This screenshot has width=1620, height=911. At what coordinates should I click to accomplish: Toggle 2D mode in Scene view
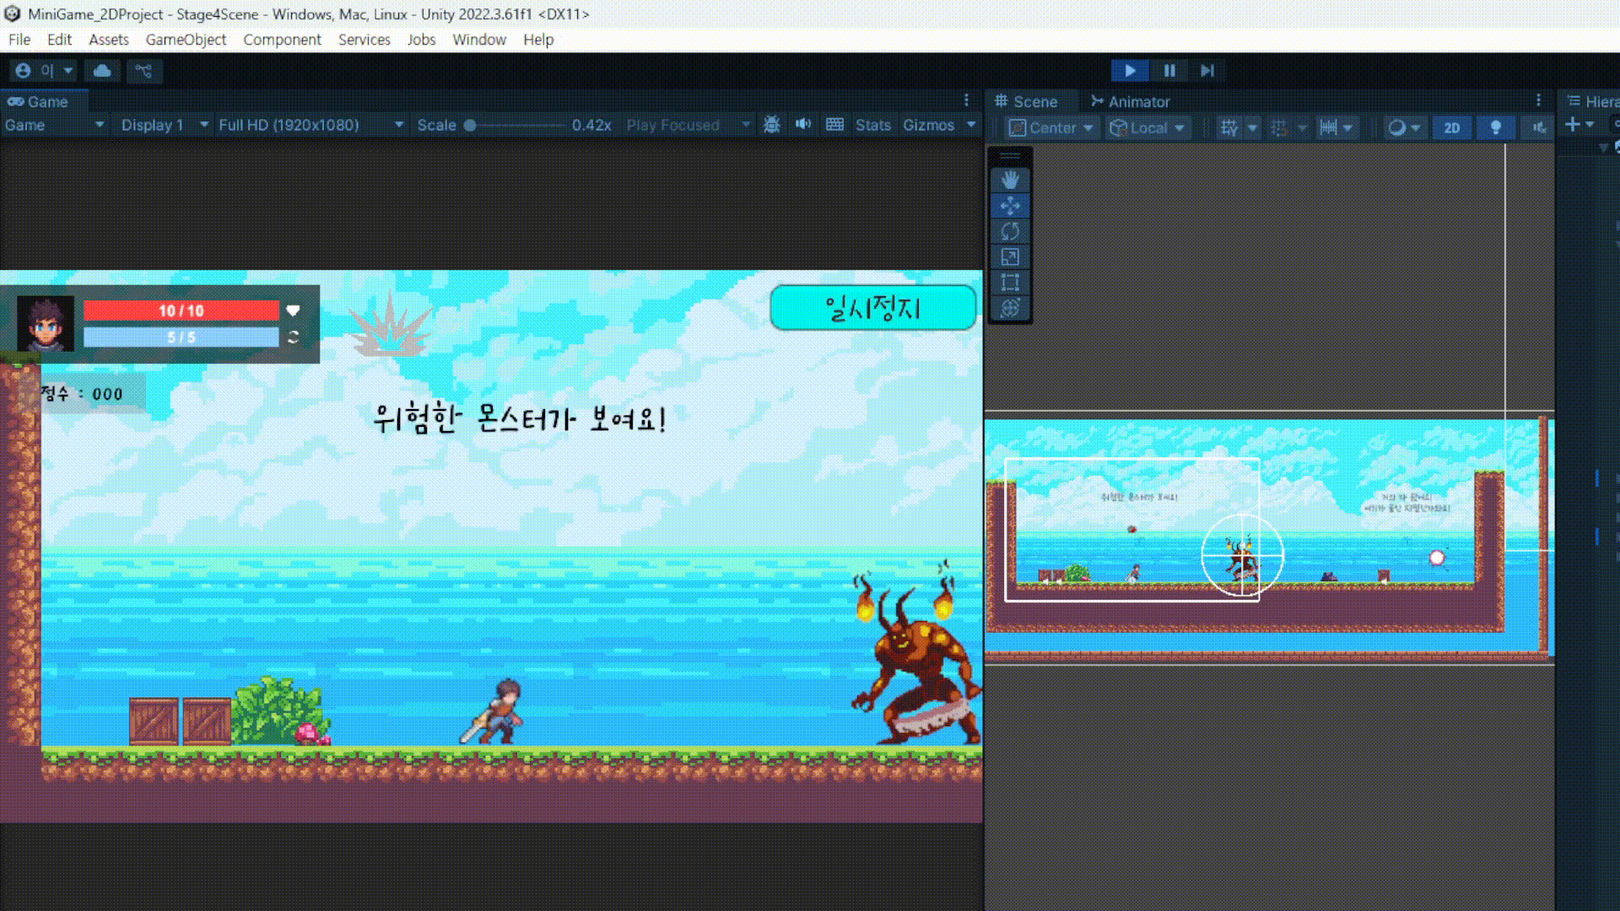[1451, 127]
